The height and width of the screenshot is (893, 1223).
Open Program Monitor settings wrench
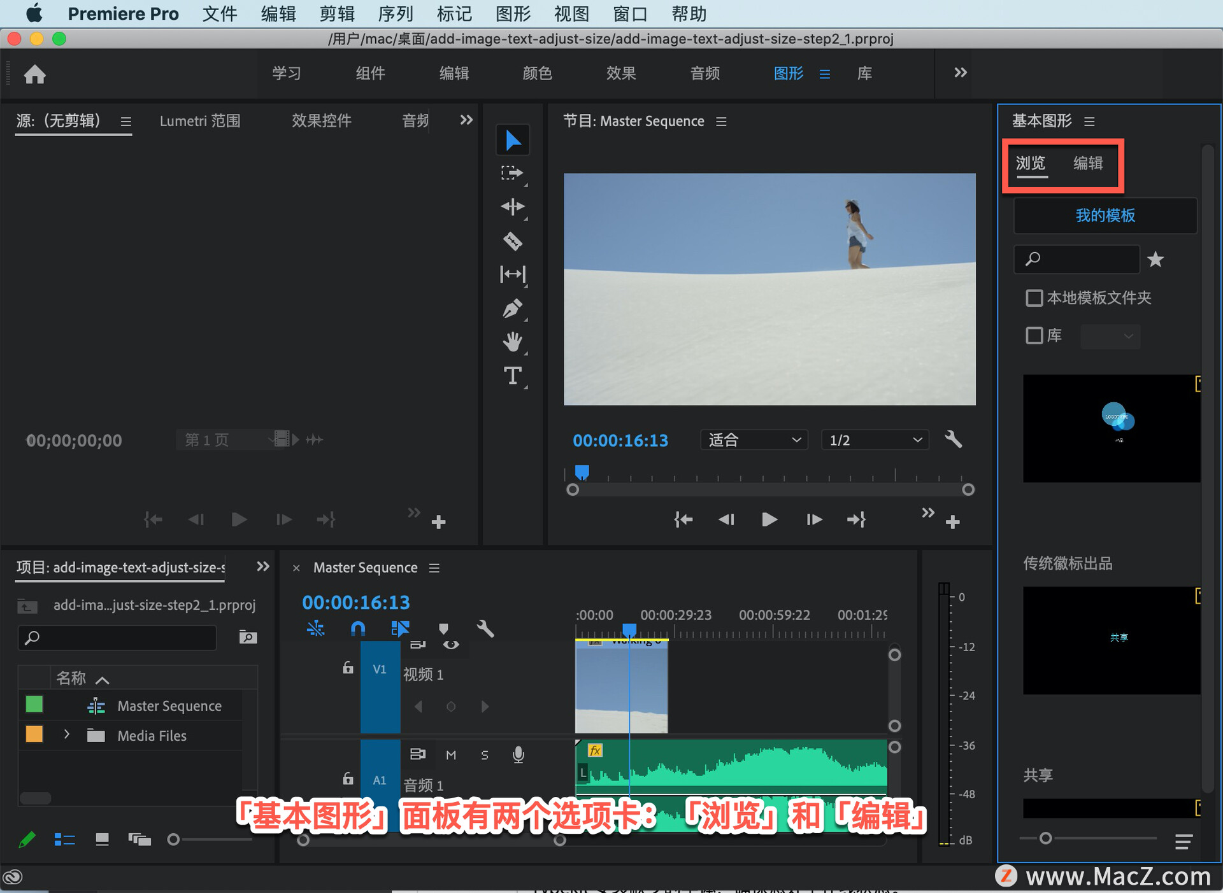(953, 440)
